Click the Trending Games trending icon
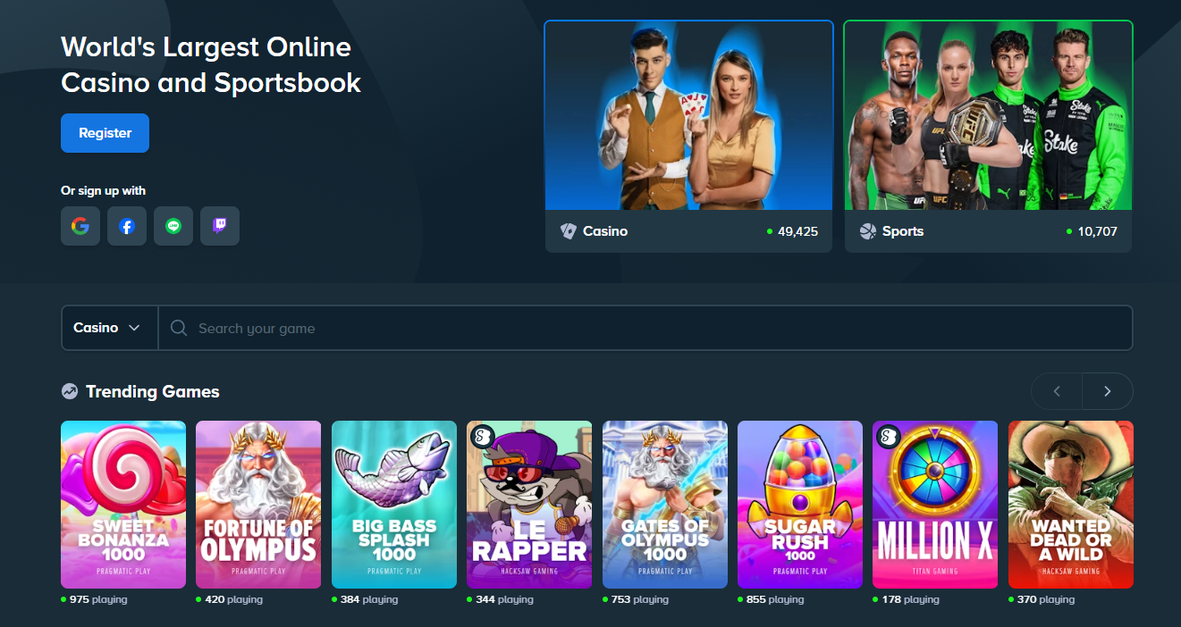The width and height of the screenshot is (1181, 627). 69,391
